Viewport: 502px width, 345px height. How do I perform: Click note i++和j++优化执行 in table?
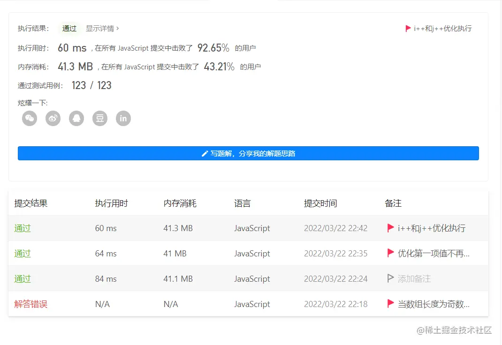tap(432, 228)
